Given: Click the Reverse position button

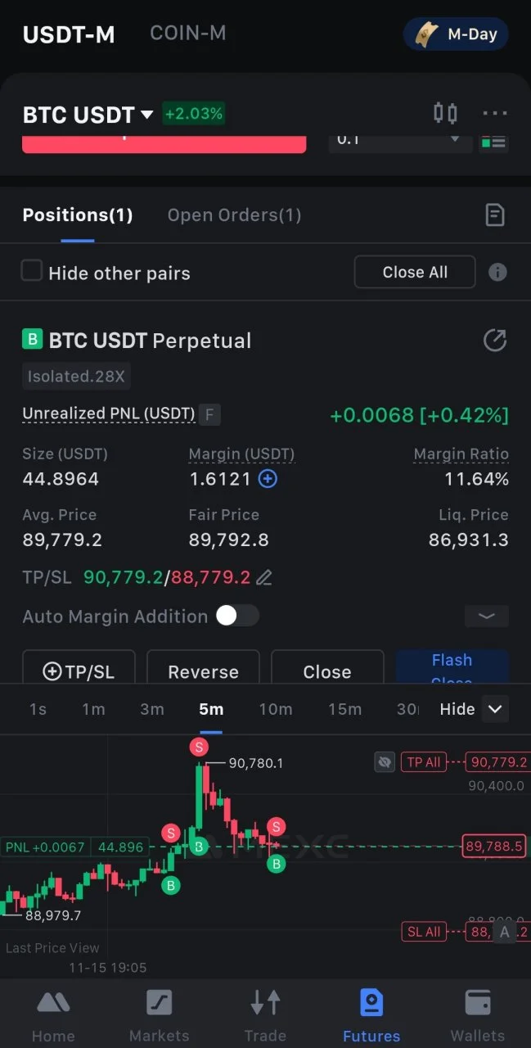Looking at the screenshot, I should click(x=203, y=670).
